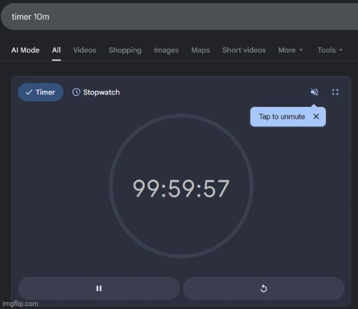This screenshot has height=309, width=358.
Task: Click the 99:59:57 time display to edit
Action: [181, 188]
